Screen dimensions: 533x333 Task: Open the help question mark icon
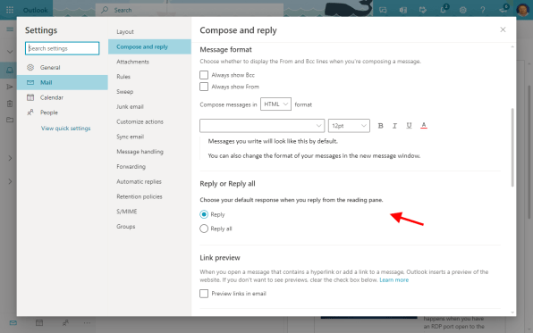click(482, 10)
